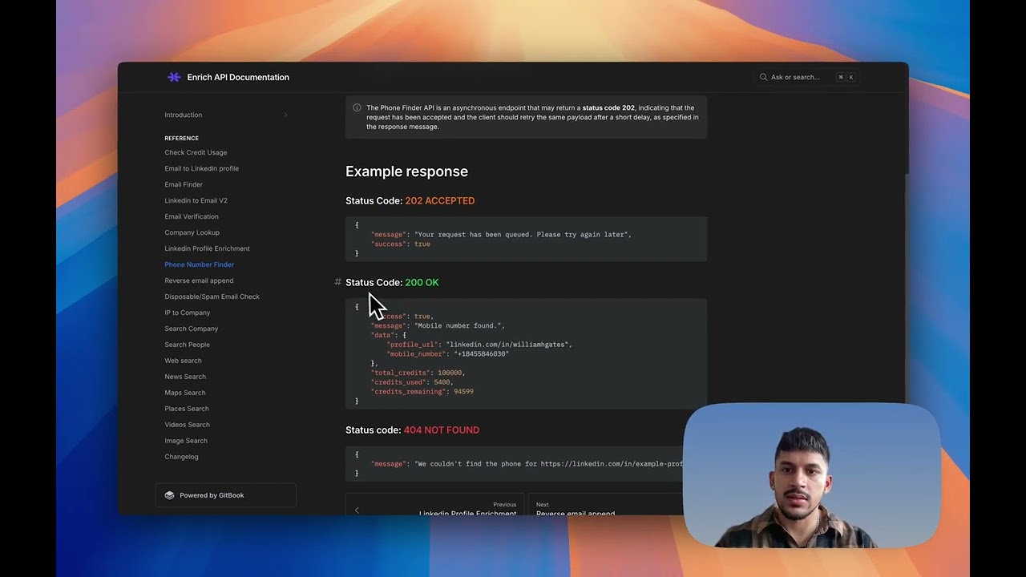
Task: Open Linkedin to Email V2 page
Action: coord(196,200)
